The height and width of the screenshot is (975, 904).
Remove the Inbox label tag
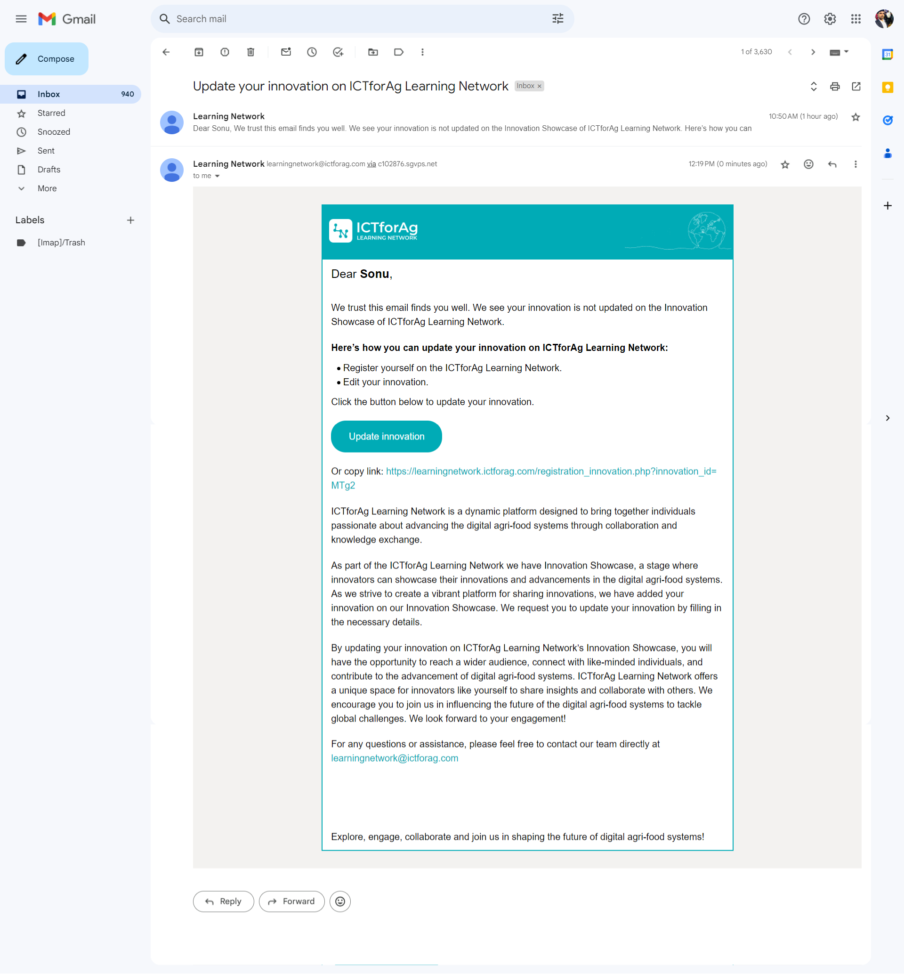540,86
